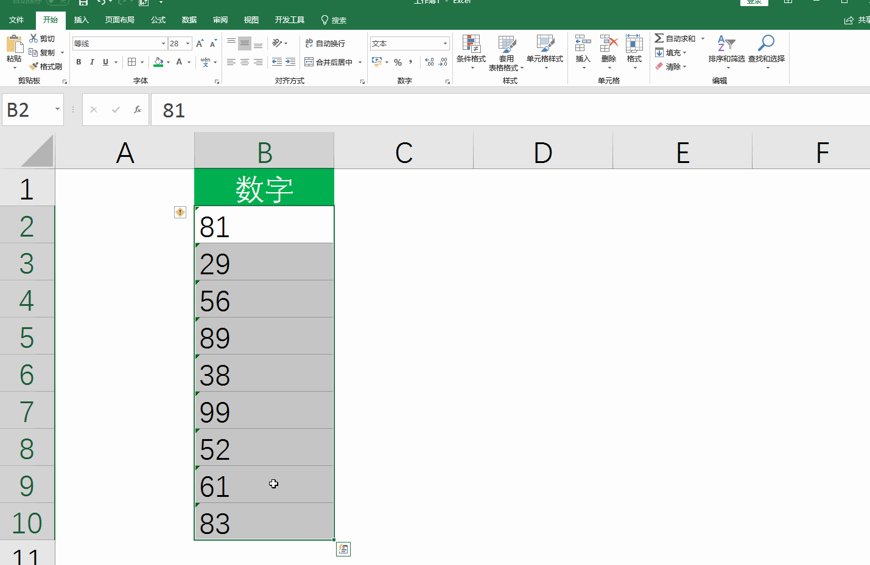The image size is (870, 565).
Task: Click the decrease indent icon
Action: [x=277, y=62]
